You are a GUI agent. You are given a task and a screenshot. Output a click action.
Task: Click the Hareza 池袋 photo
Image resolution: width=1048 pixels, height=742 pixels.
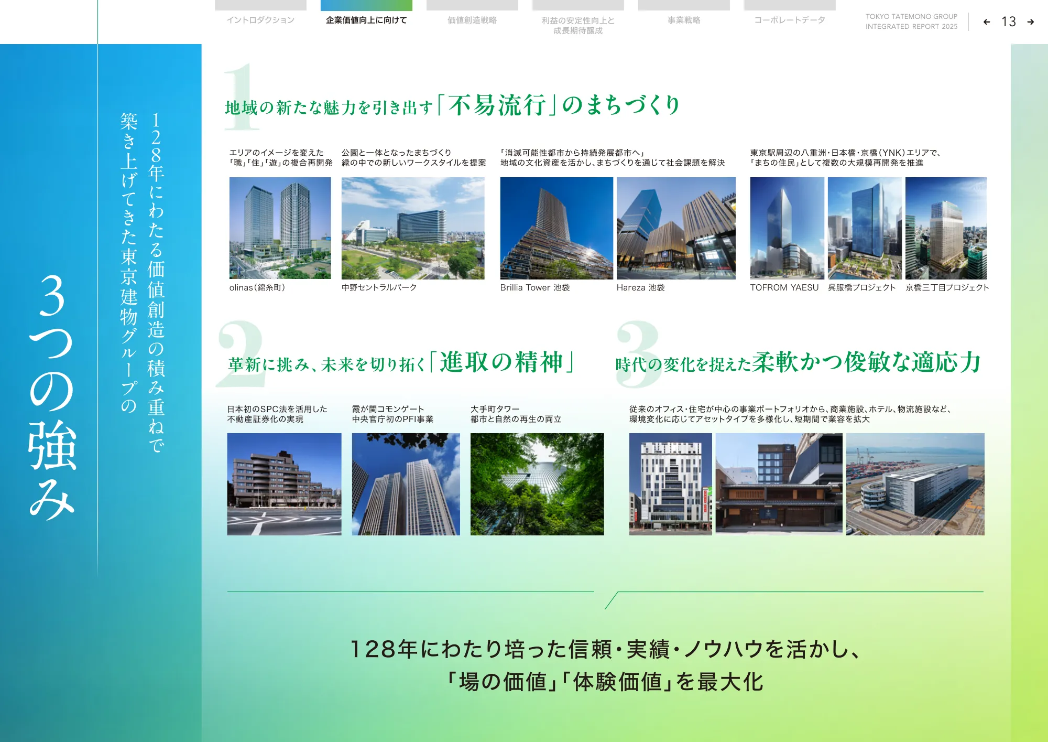tap(676, 228)
